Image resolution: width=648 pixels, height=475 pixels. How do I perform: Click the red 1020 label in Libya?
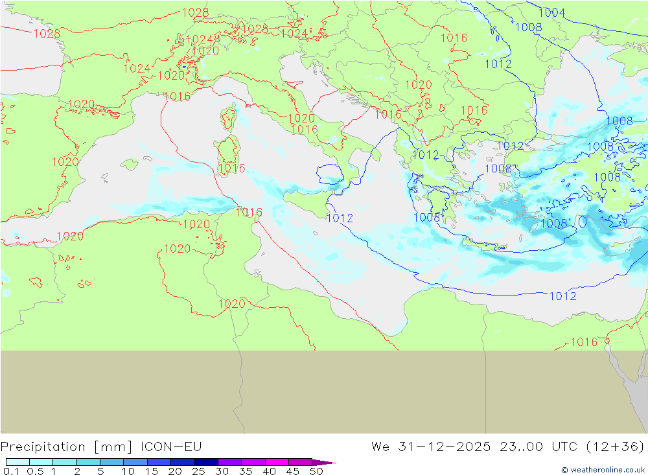pos(232,304)
